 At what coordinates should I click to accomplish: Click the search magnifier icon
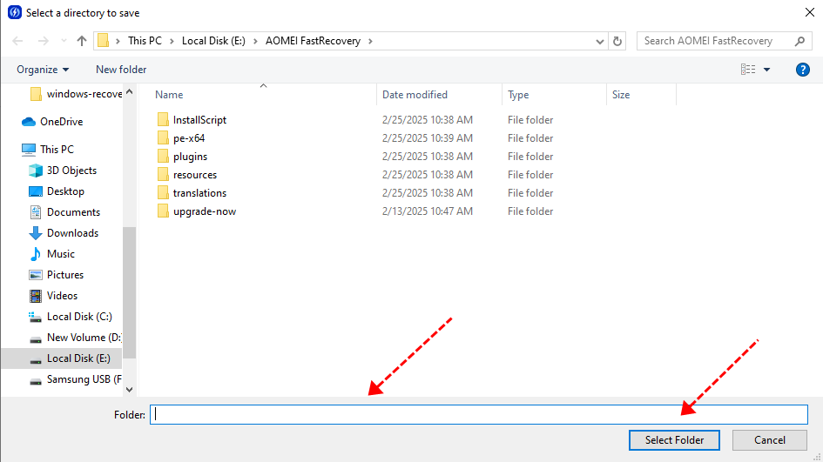tap(799, 41)
